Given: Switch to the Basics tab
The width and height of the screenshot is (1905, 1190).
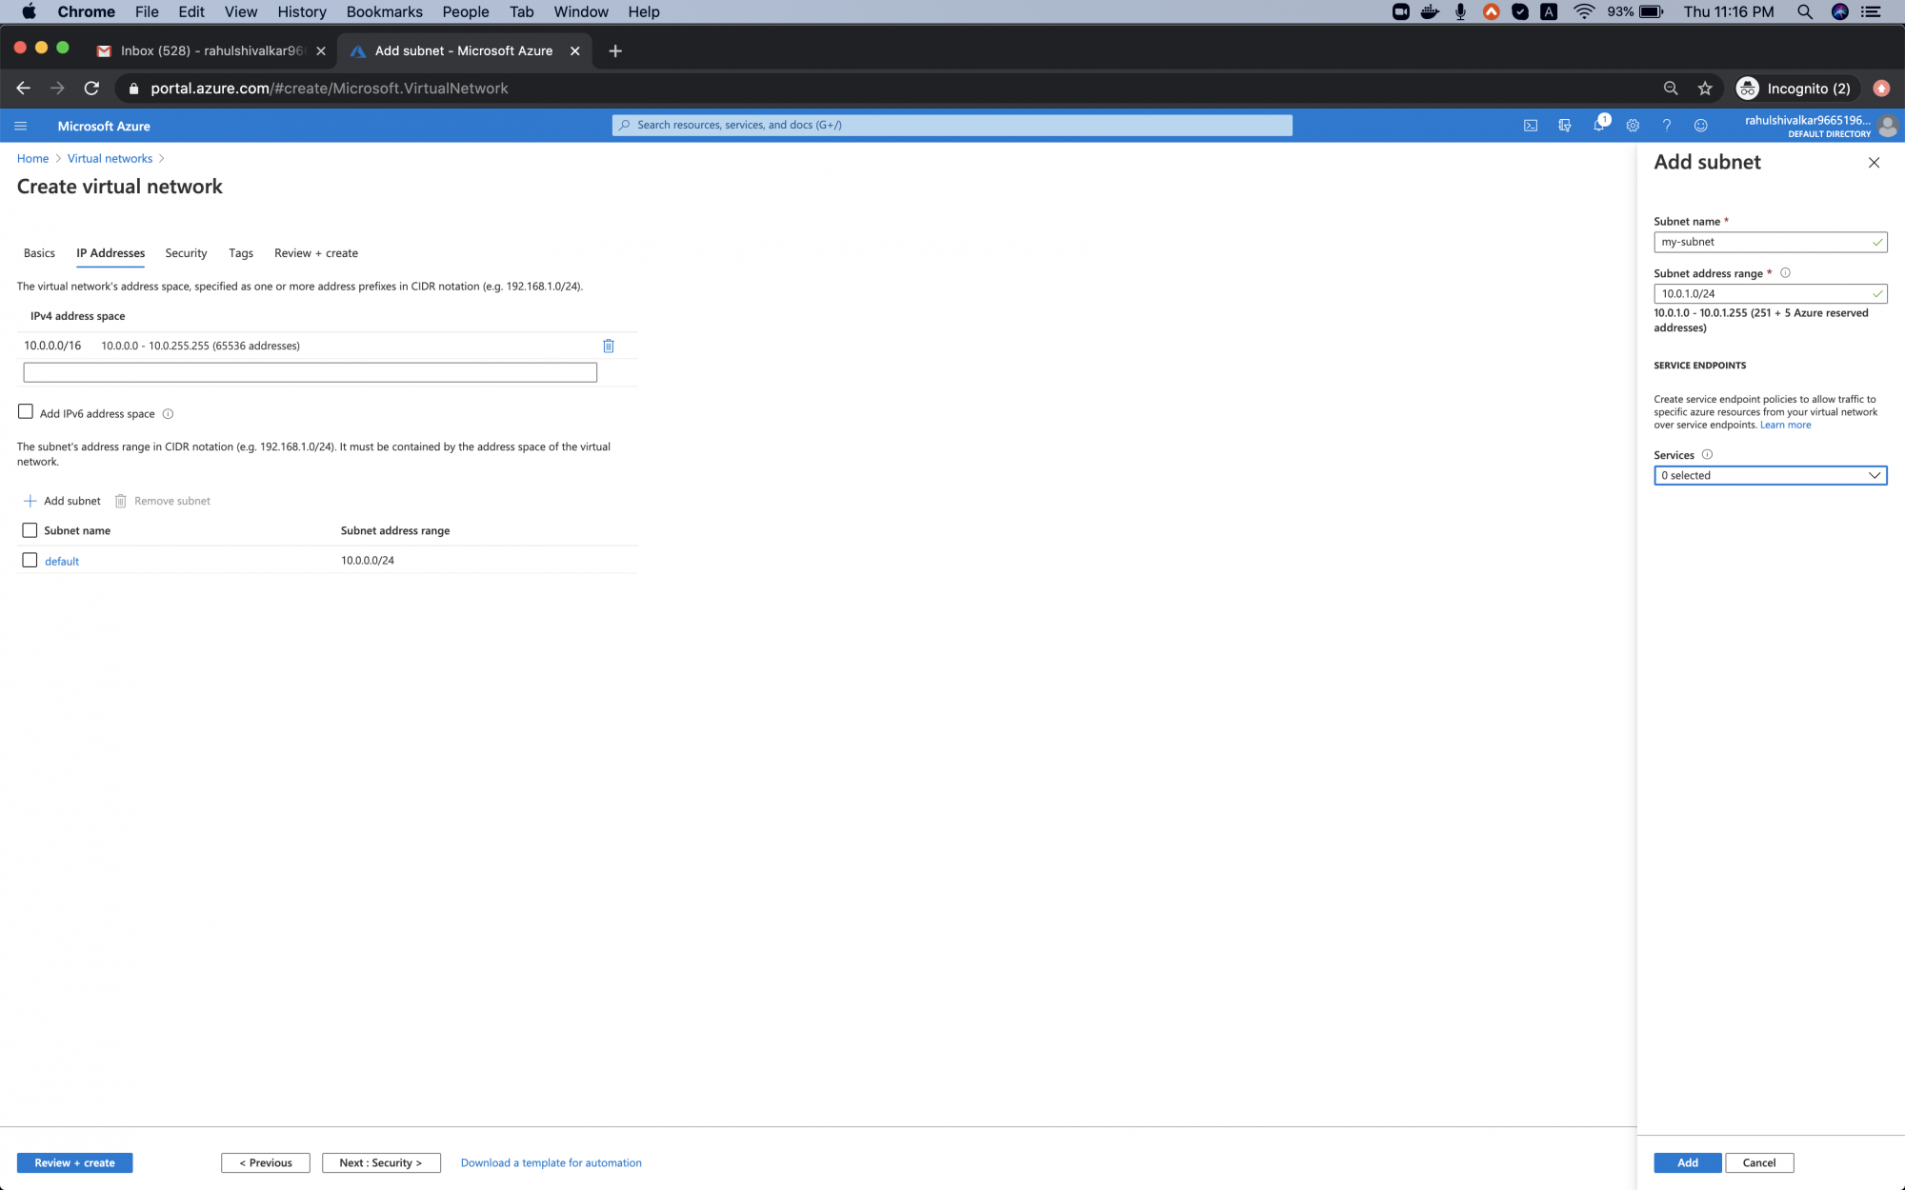Looking at the screenshot, I should tap(39, 253).
